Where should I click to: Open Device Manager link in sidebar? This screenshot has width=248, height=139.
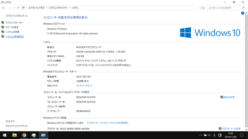click(14, 23)
